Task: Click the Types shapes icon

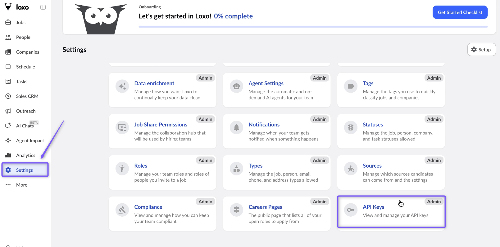Action: tap(237, 169)
